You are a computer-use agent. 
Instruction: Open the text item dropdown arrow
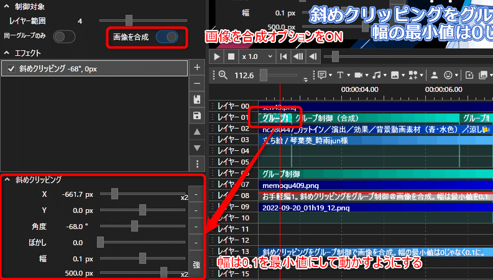click(x=348, y=75)
